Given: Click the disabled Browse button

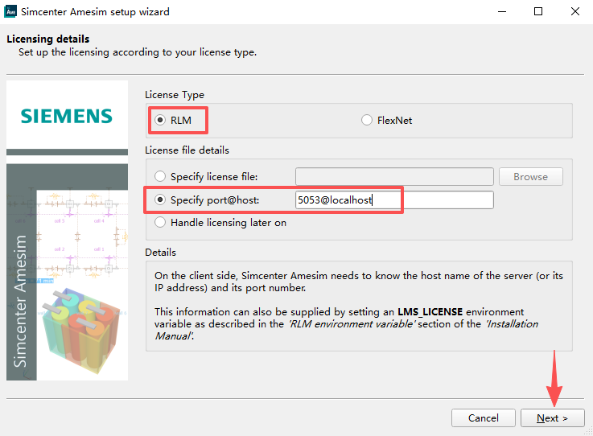Looking at the screenshot, I should click(x=530, y=177).
